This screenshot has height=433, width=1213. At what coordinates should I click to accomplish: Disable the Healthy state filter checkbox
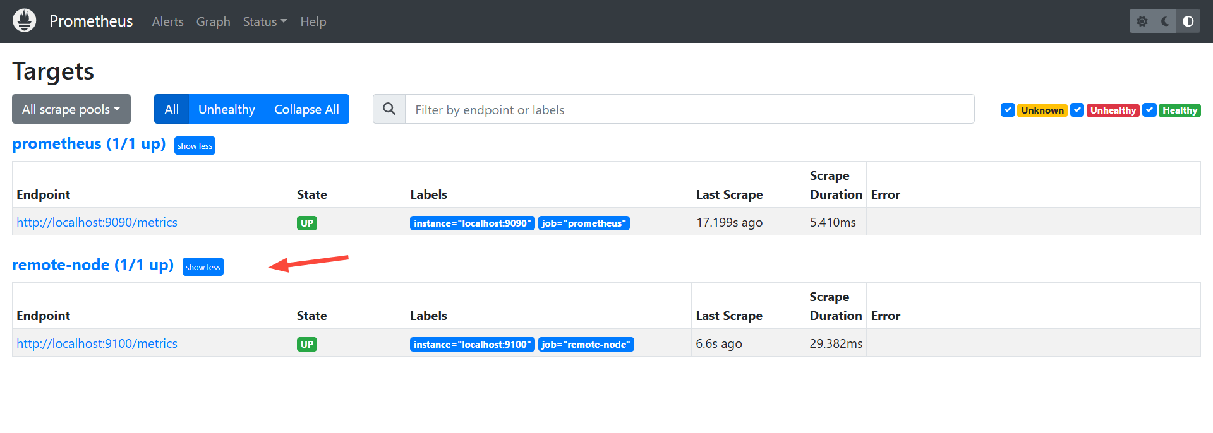coord(1150,110)
